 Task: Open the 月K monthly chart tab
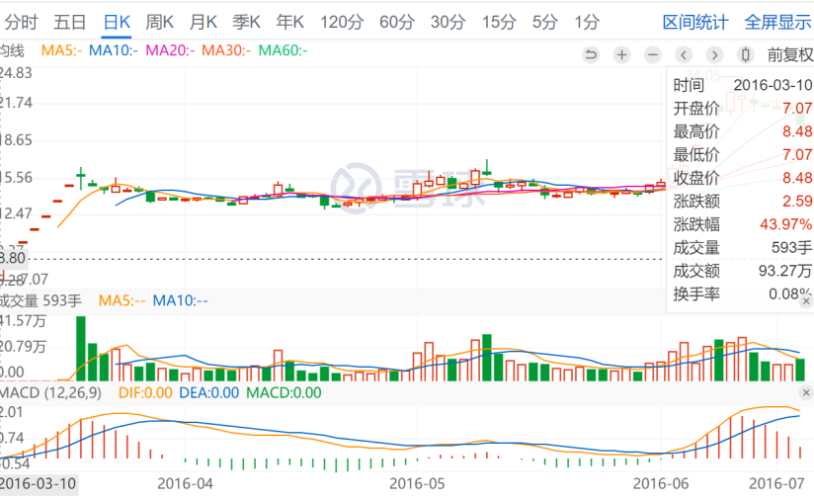(x=203, y=22)
